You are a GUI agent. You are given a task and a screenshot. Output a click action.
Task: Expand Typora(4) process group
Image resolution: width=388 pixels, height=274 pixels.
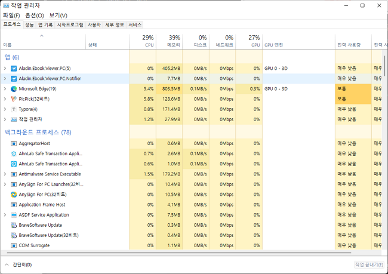click(5, 109)
